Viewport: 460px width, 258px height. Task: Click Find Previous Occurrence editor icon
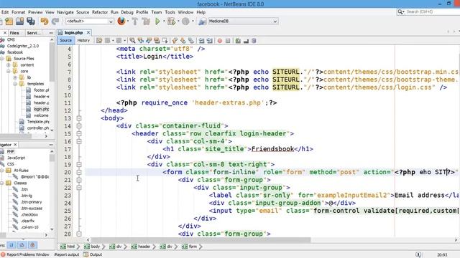click(x=141, y=41)
